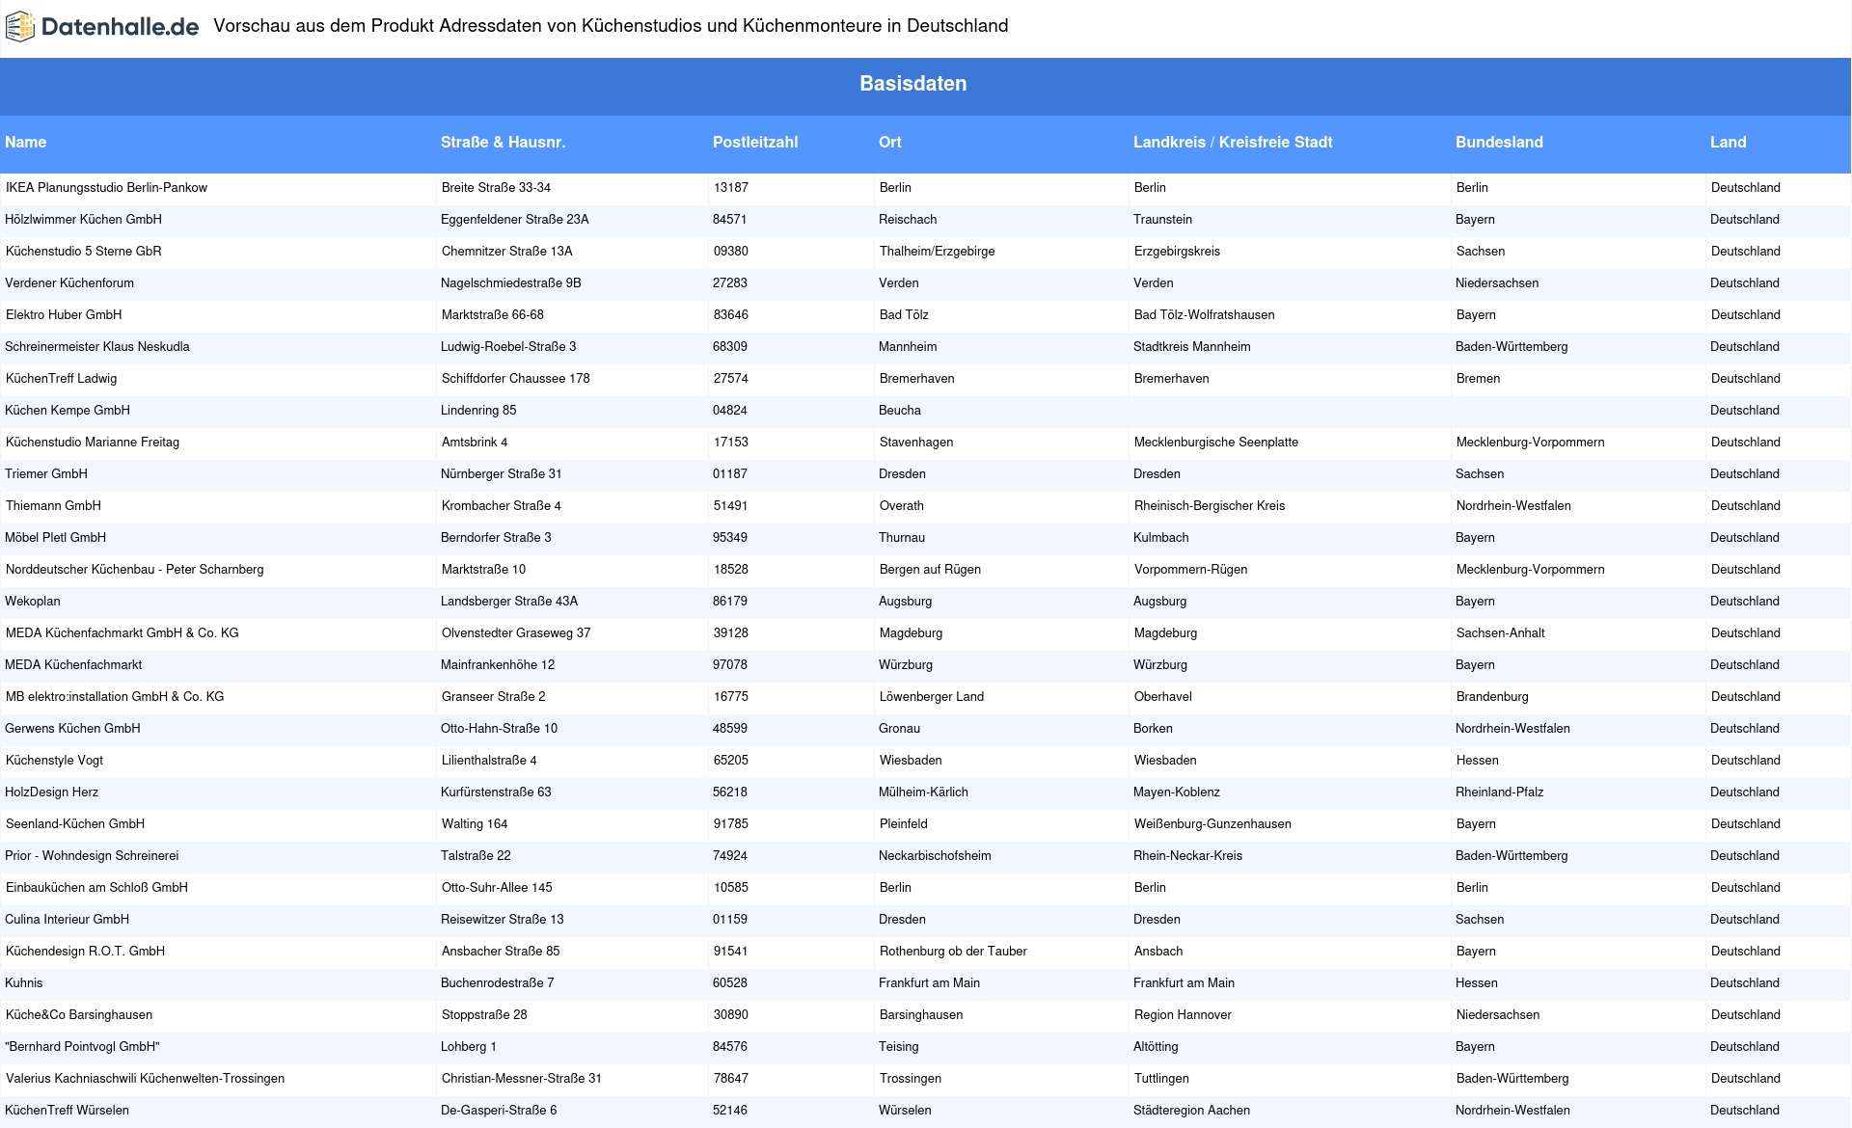Select postal code 97078
1852x1128 pixels.
[x=730, y=665]
